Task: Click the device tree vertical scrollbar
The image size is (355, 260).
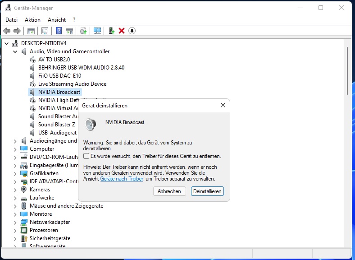Action: 347,71
